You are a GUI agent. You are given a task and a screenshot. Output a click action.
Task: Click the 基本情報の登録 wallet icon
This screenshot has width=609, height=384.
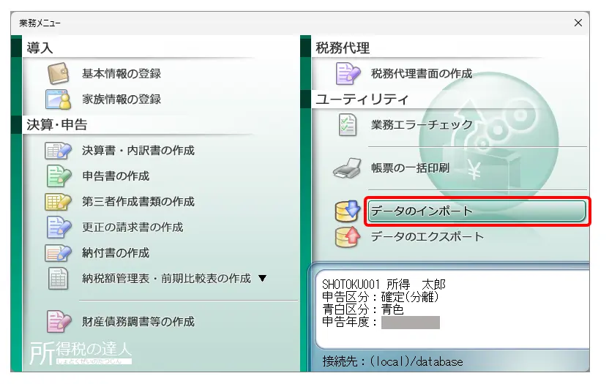coord(58,74)
